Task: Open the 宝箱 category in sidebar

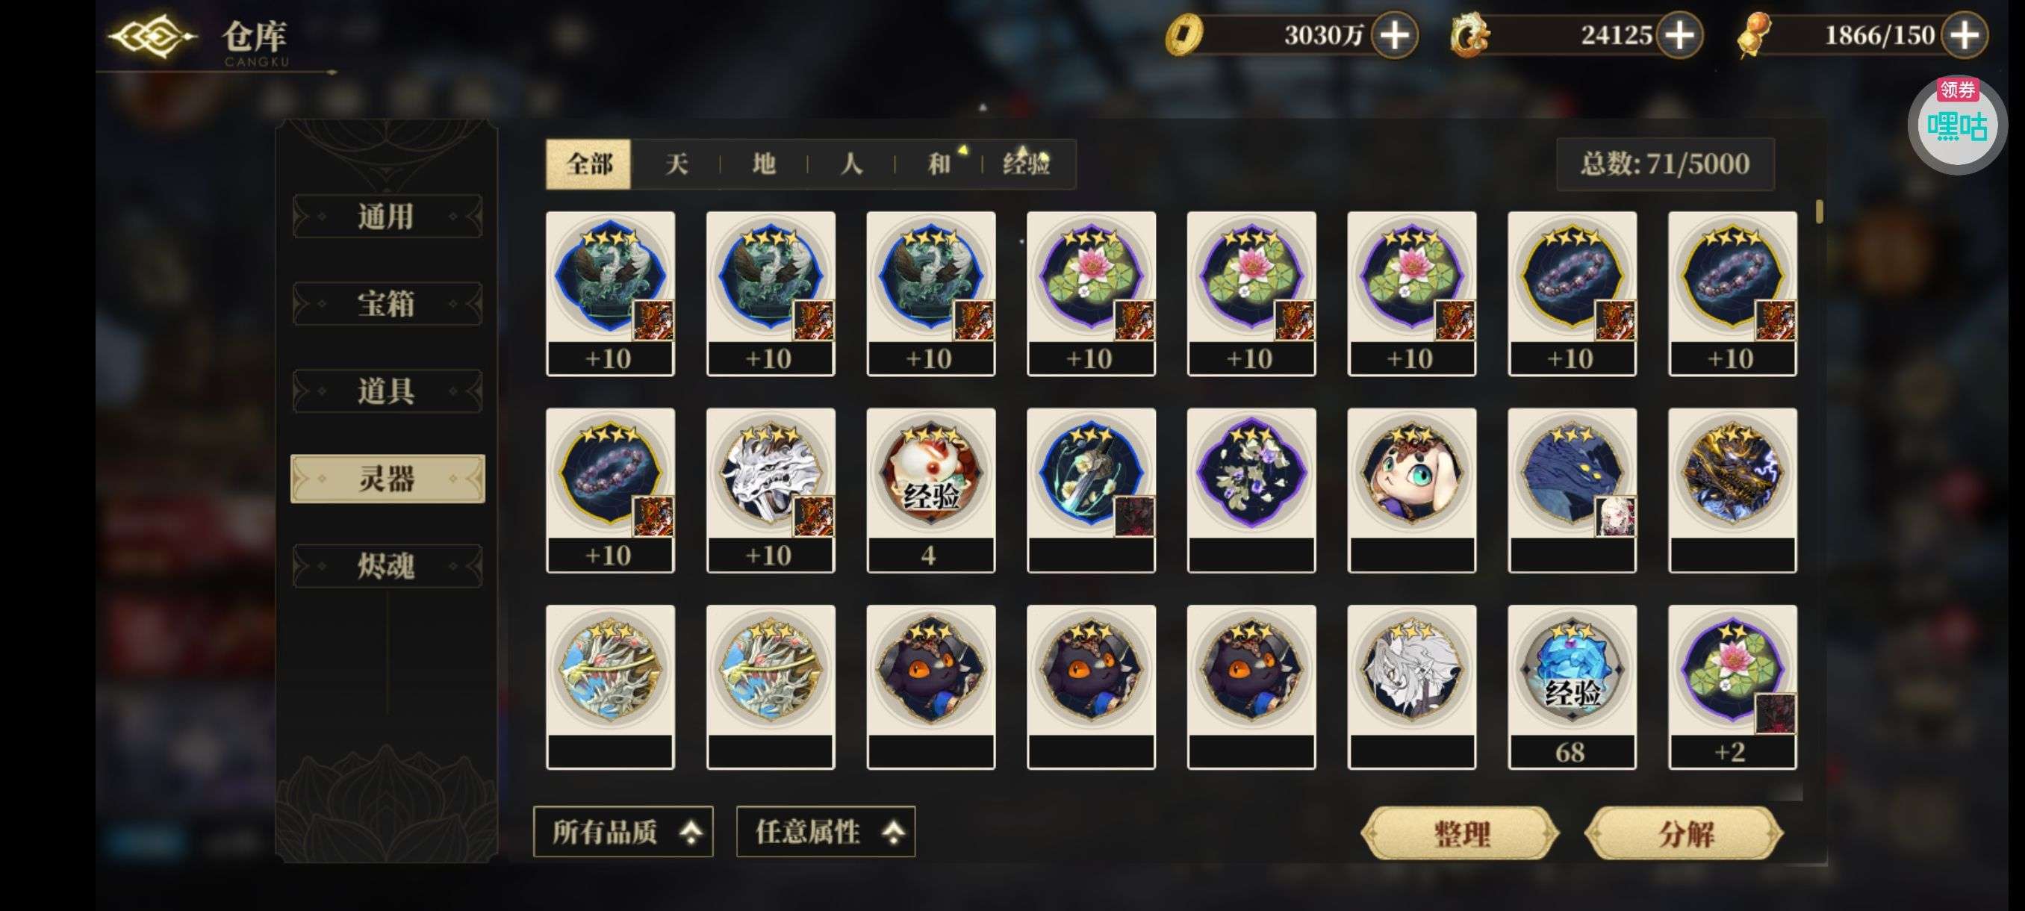Action: [x=387, y=303]
